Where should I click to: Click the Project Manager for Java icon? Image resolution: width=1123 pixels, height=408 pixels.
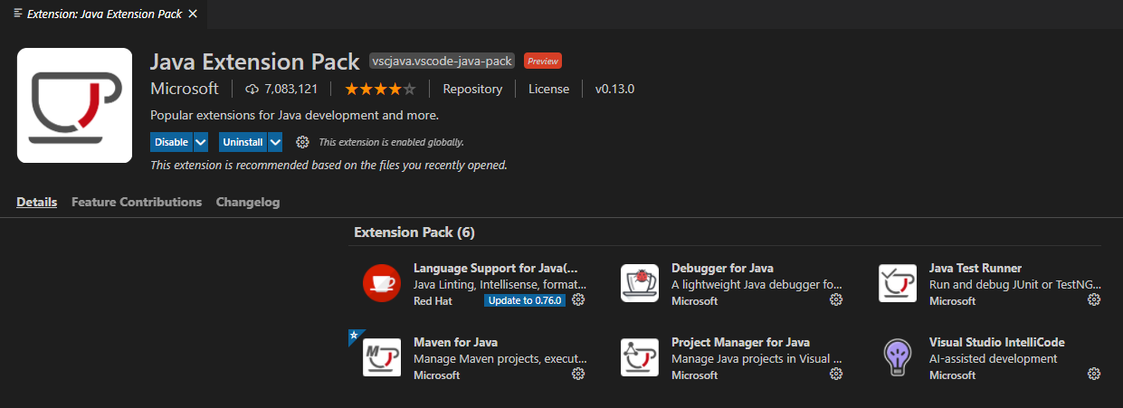coord(639,357)
